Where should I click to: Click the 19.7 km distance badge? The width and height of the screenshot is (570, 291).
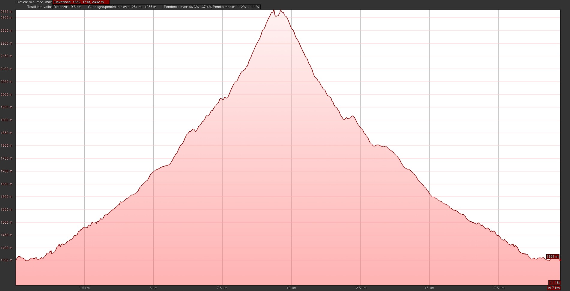[553, 288]
